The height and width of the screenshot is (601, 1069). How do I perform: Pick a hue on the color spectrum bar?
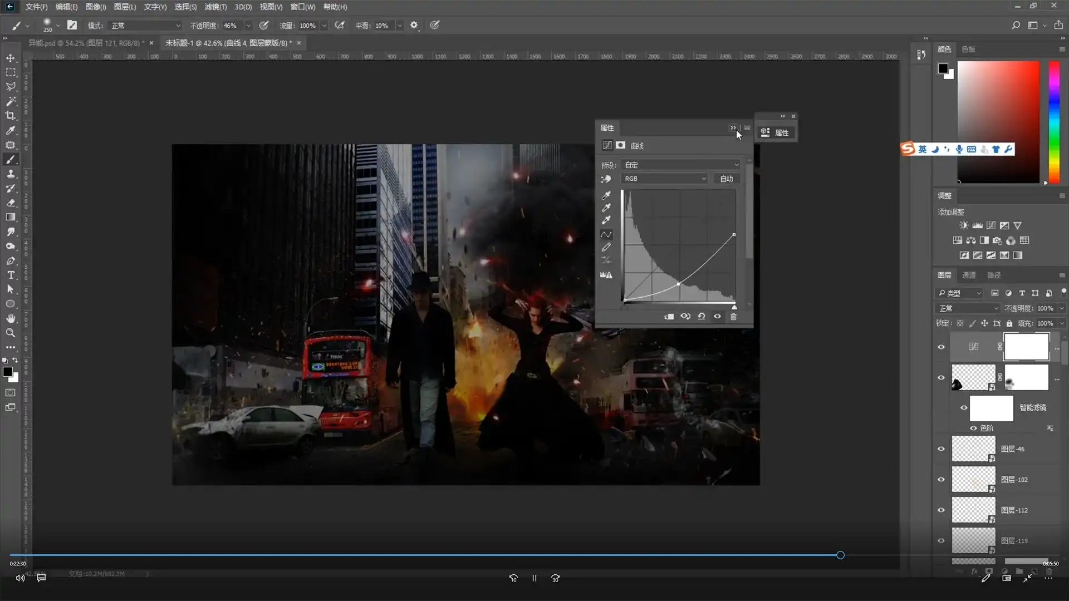click(1054, 122)
